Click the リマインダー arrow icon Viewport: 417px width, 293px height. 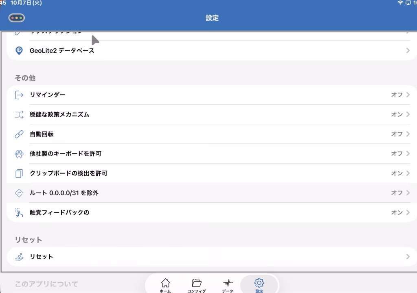tap(19, 95)
